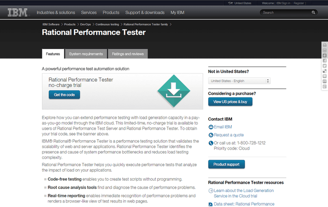This screenshot has width=328, height=207.
Task: Switch to System requirements tab
Action: 86,54
